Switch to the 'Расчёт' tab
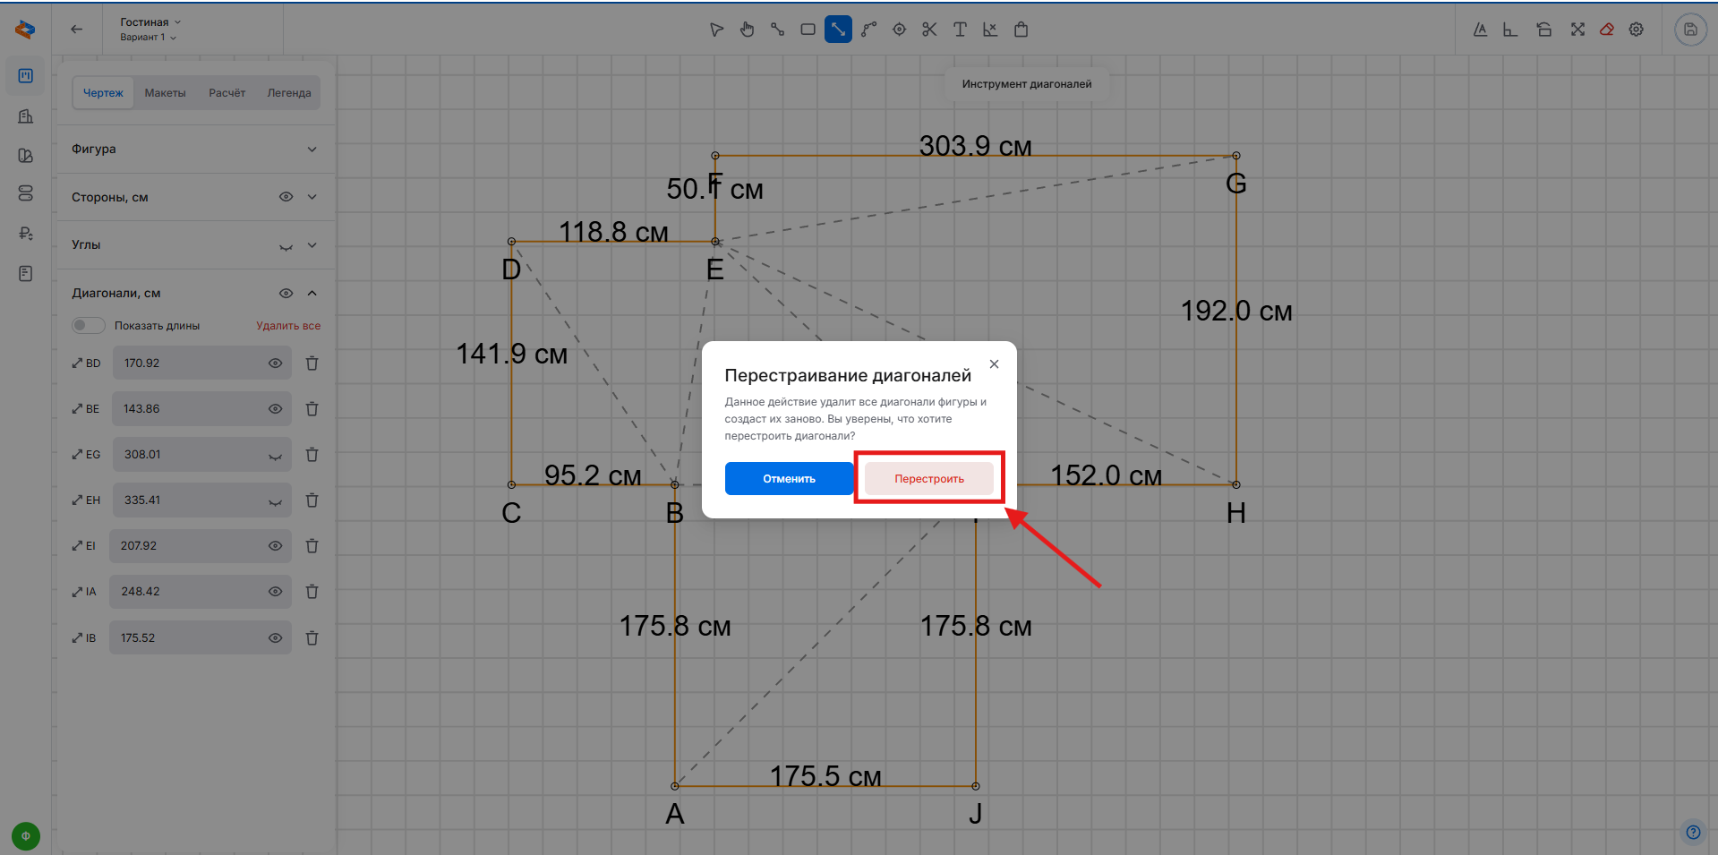This screenshot has height=855, width=1718. [x=227, y=93]
